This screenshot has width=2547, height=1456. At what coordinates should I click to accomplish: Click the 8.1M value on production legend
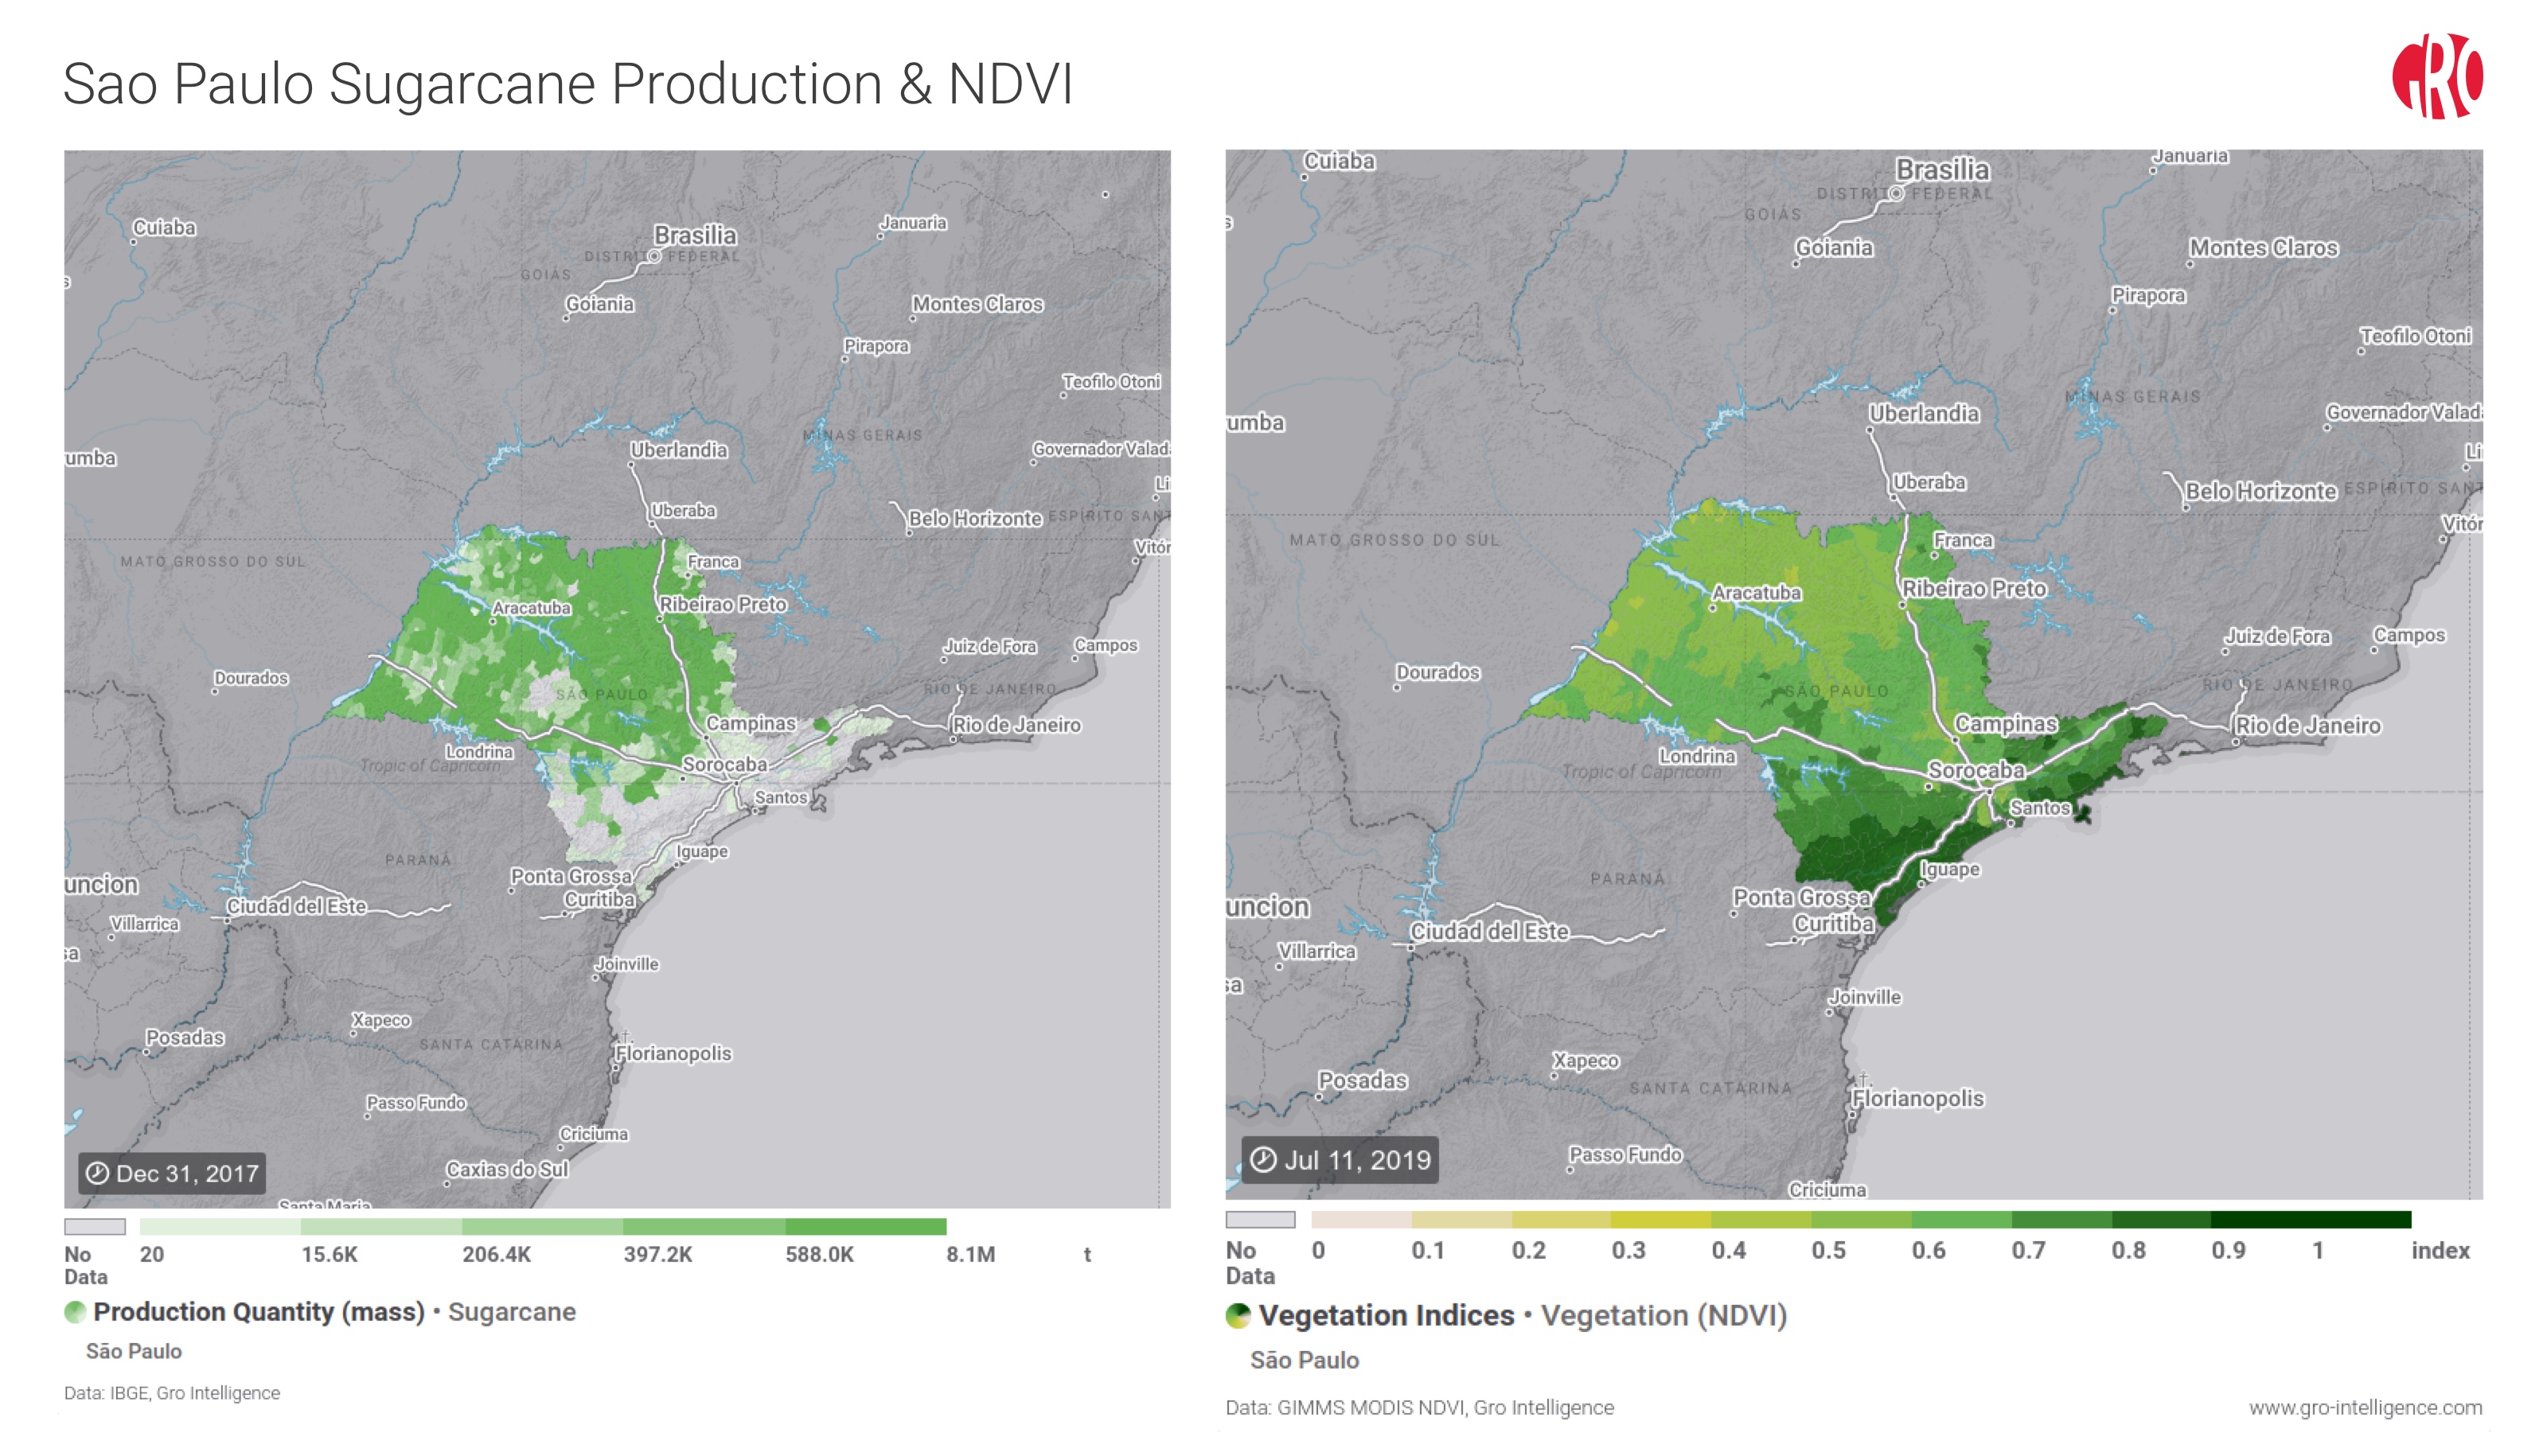coord(971,1255)
